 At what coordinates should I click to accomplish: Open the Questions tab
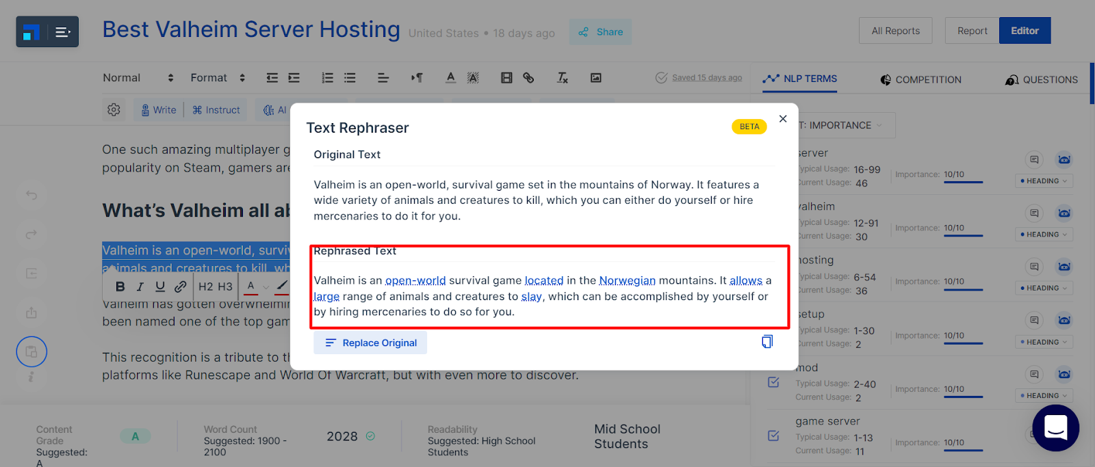point(1042,80)
